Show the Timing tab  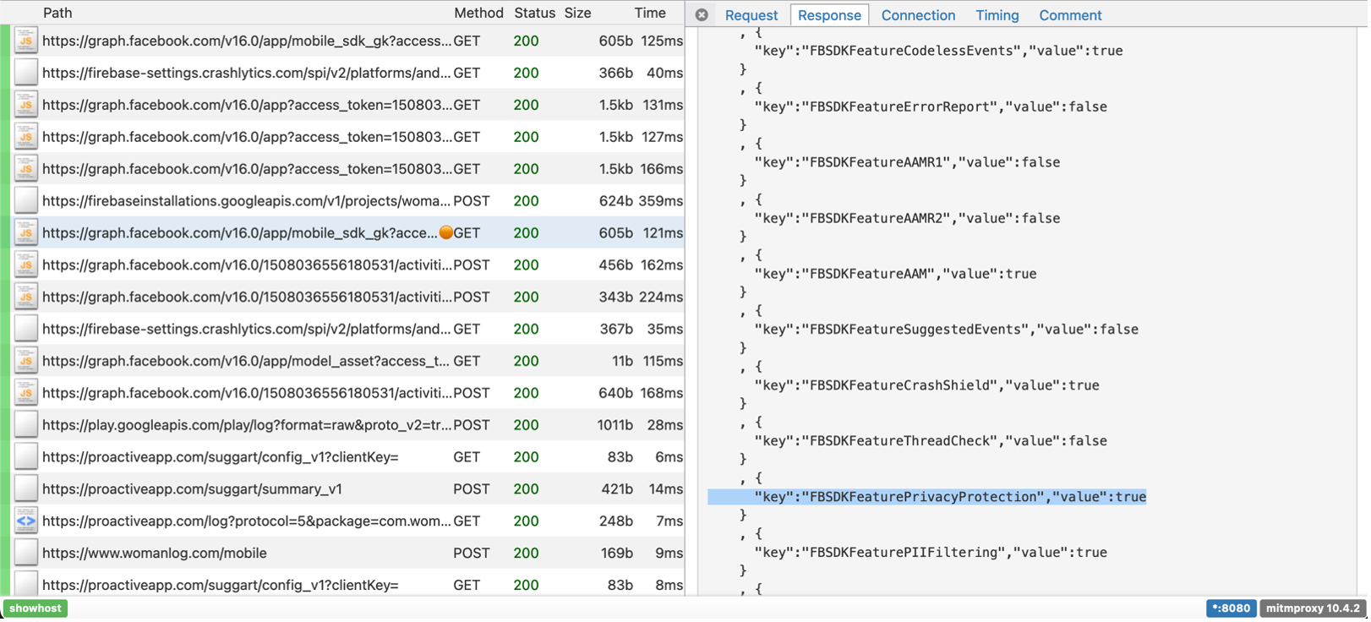pos(997,15)
